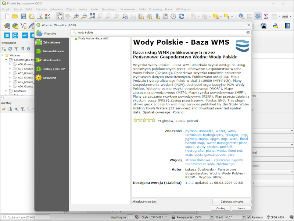Click the plugin search input field
294x221 pixels.
[x=161, y=32]
